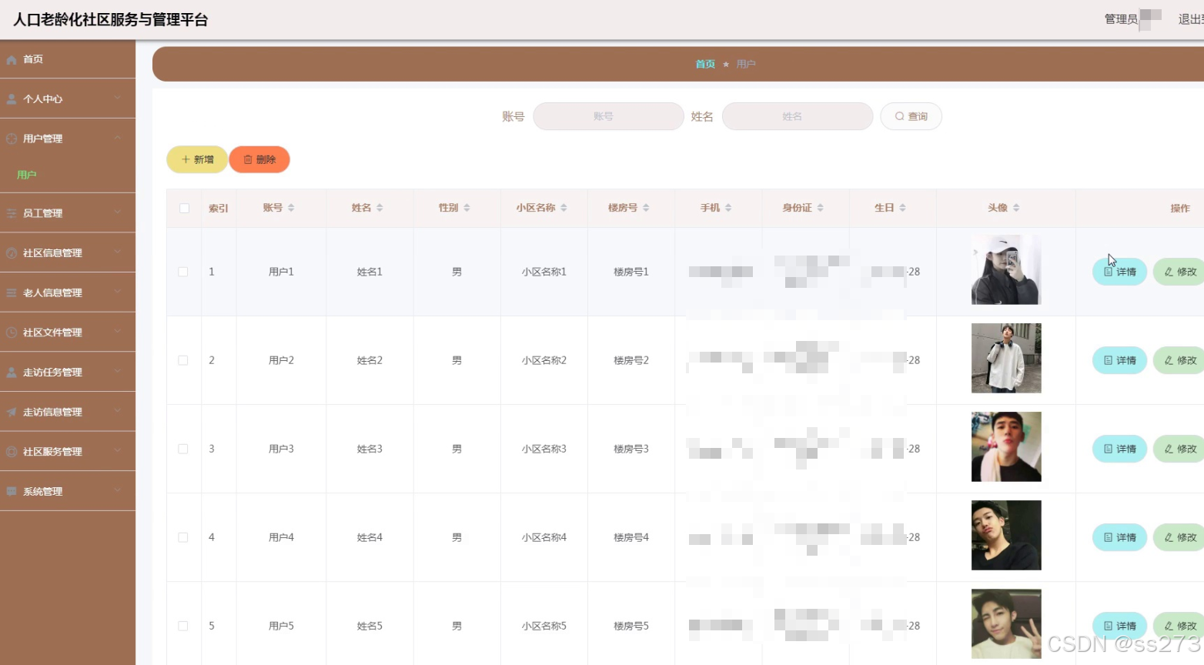
Task: Open the avatar thumbnail of 用户1
Action: [1006, 269]
